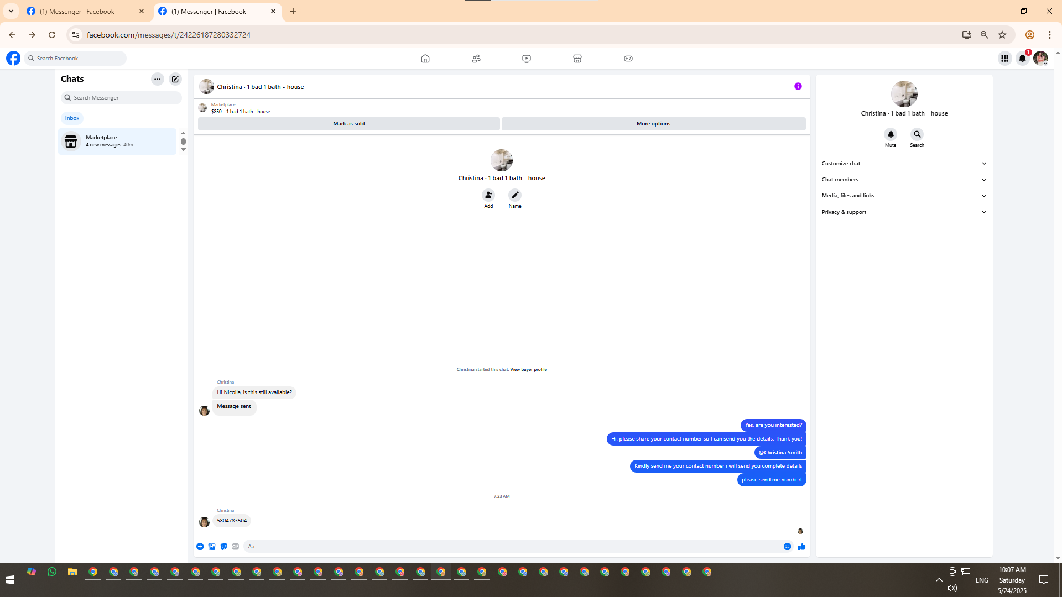Expand Media, files and links section
The width and height of the screenshot is (1062, 597).
903,196
